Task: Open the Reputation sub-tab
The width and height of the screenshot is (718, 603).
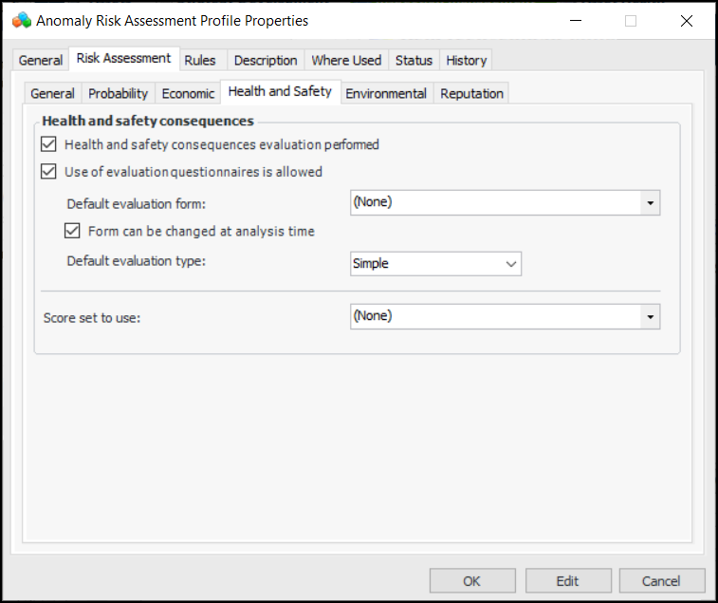Action: coord(471,93)
